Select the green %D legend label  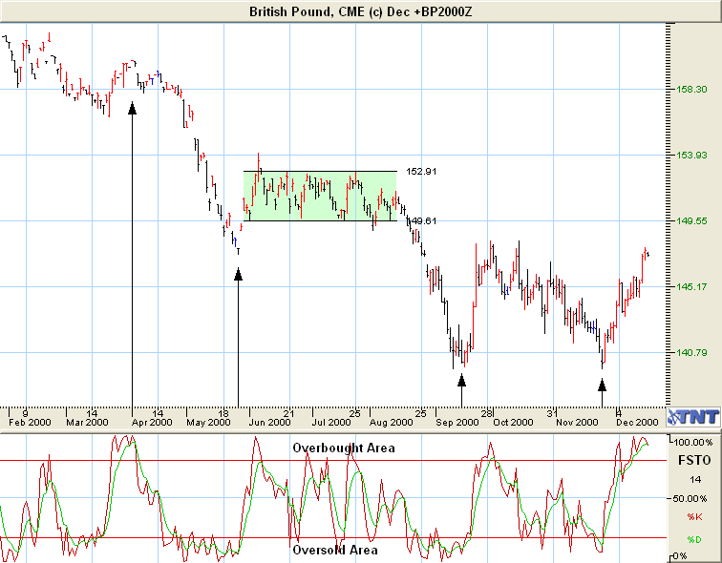(693, 540)
